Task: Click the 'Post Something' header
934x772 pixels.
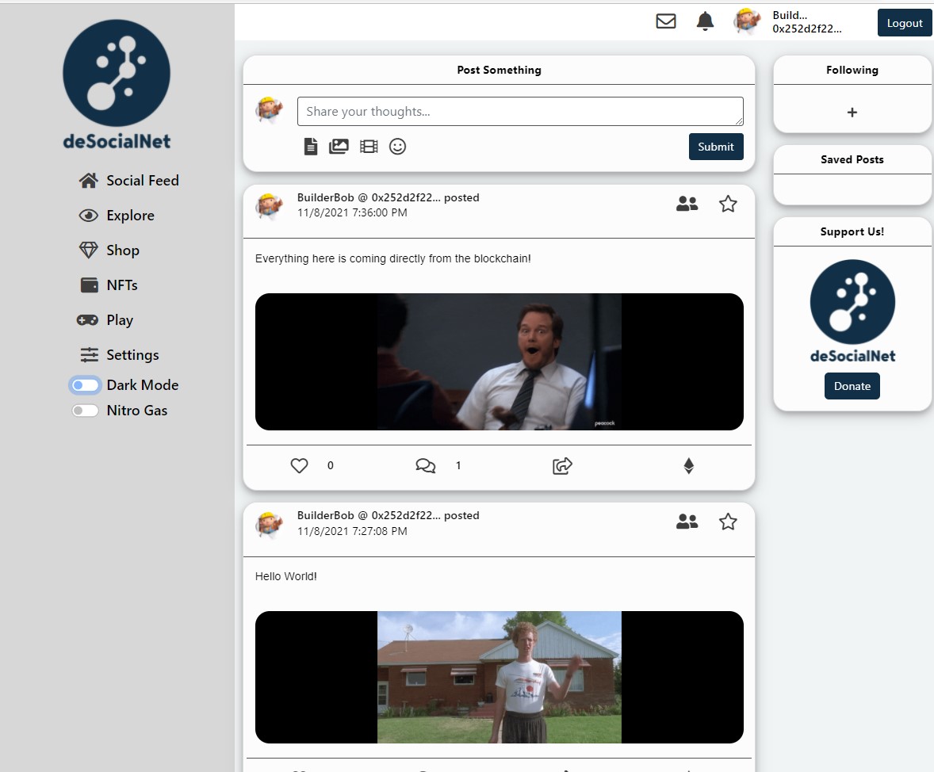Action: pyautogui.click(x=500, y=71)
